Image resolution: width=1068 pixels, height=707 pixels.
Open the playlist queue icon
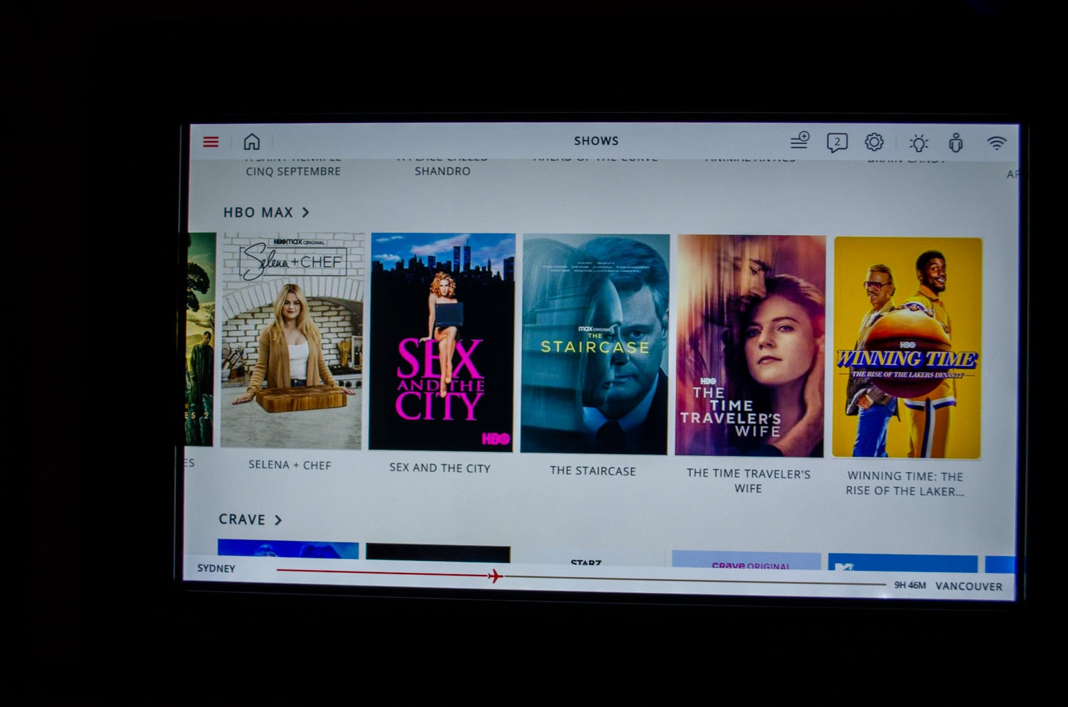tap(800, 141)
